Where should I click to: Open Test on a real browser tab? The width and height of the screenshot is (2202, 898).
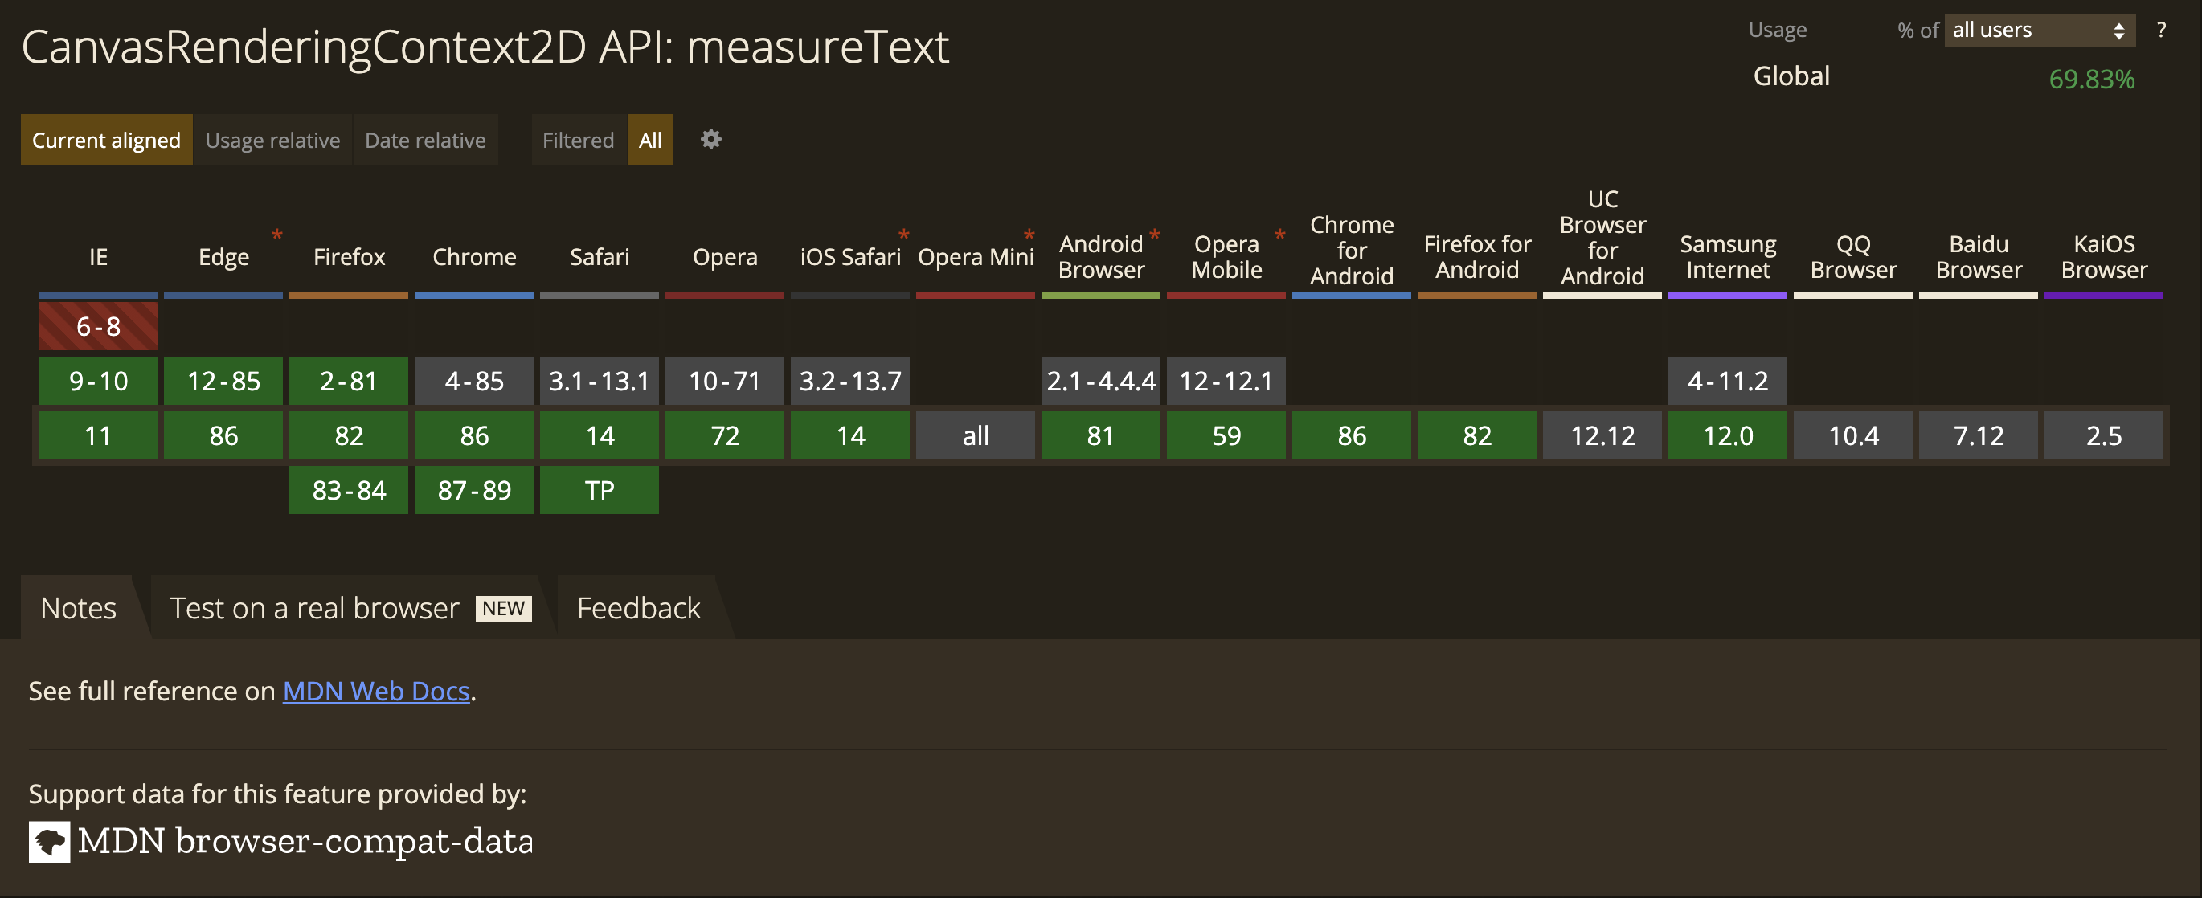coord(350,608)
